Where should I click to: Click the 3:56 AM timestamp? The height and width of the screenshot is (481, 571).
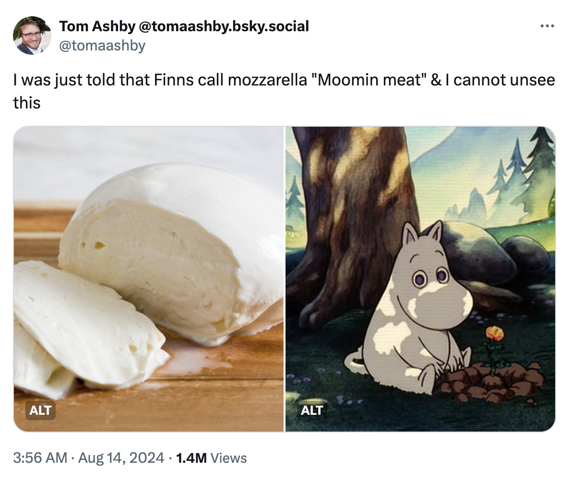pos(40,457)
